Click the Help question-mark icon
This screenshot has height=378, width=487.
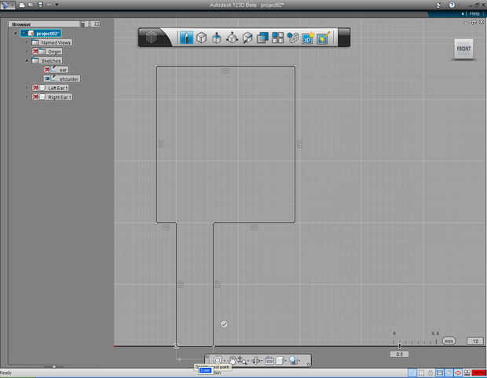(x=452, y=5)
